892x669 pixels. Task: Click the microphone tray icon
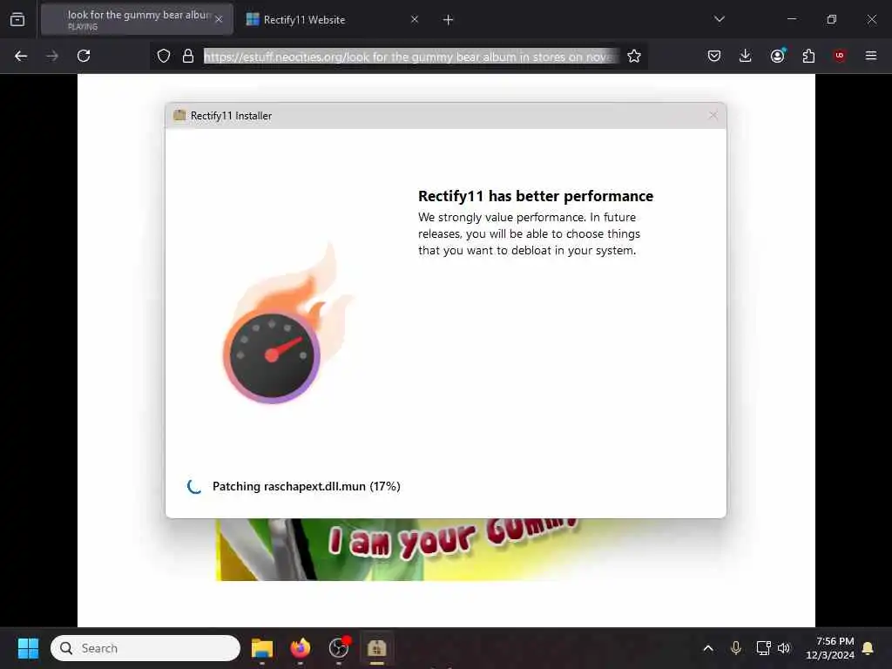pyautogui.click(x=735, y=648)
